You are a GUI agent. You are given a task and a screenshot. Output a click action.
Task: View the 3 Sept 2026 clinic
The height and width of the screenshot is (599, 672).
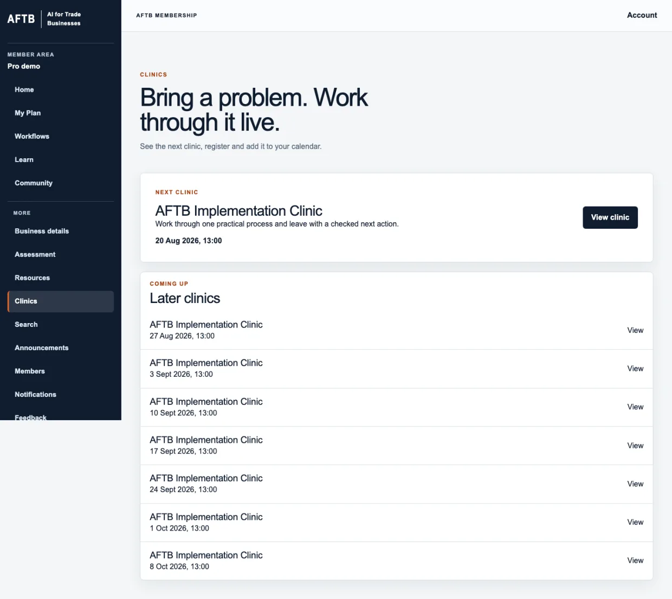(x=635, y=369)
